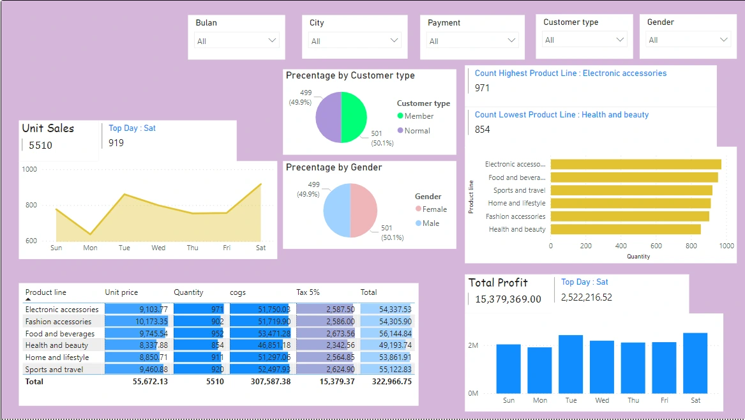Click the 46,851.18 cogs cell
Screen dimensions: 745x420
point(260,345)
